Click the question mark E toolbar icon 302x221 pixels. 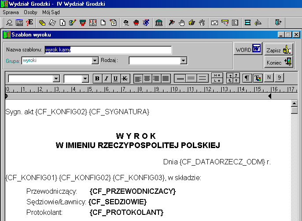click(29, 23)
